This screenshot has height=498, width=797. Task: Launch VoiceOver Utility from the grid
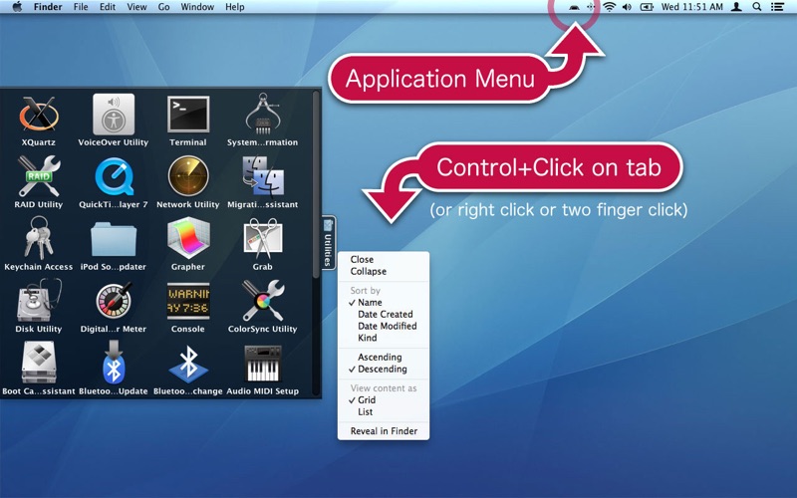pos(114,114)
